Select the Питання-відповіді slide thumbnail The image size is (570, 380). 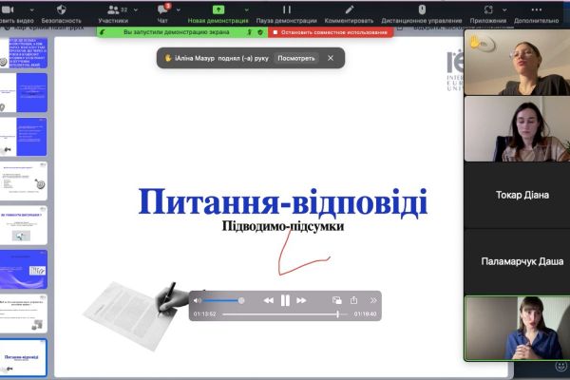[x=27, y=359]
